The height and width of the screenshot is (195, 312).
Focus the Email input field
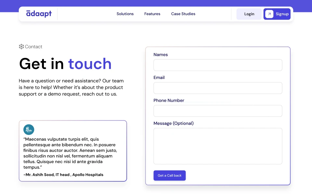click(x=218, y=88)
